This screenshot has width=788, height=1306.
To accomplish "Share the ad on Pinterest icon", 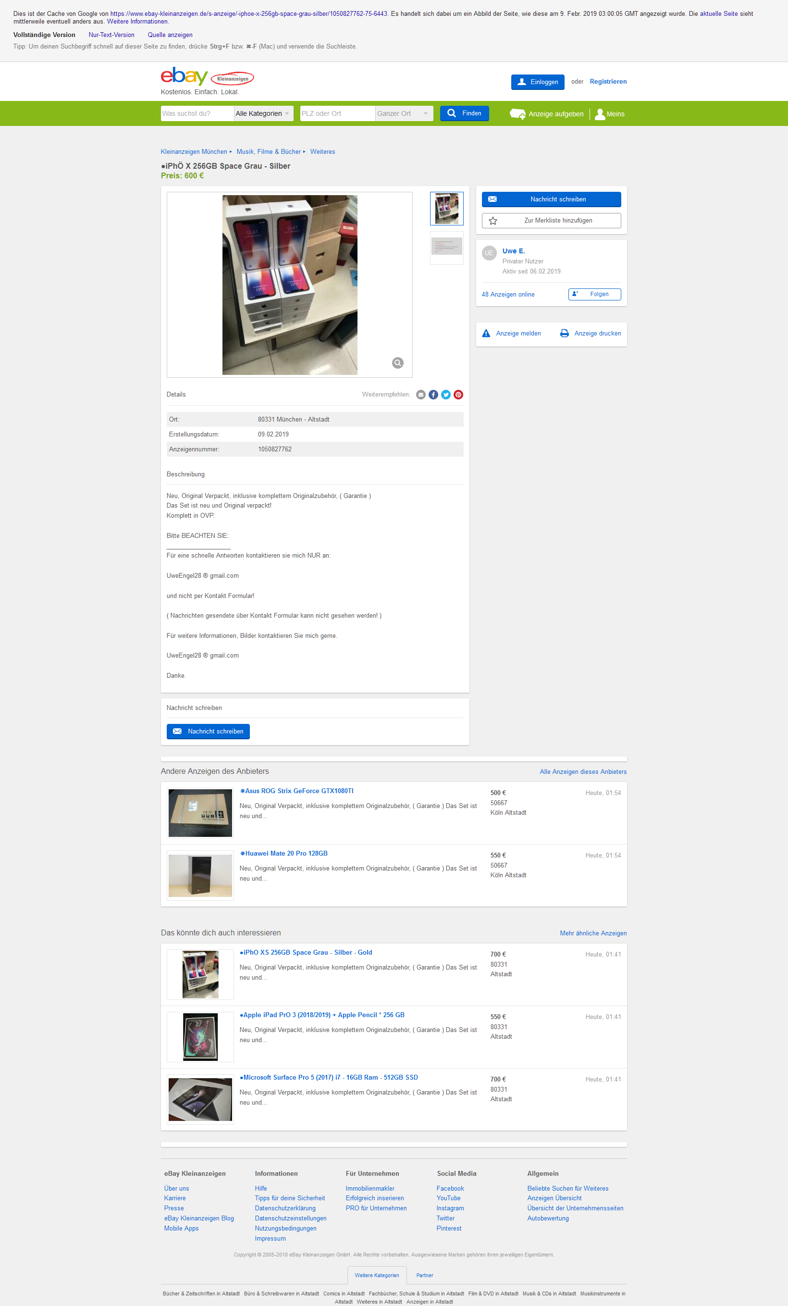I will [458, 394].
